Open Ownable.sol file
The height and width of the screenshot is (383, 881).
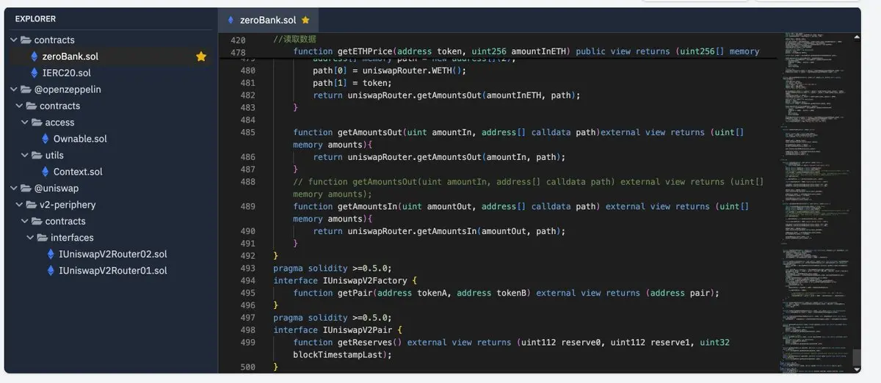point(79,139)
